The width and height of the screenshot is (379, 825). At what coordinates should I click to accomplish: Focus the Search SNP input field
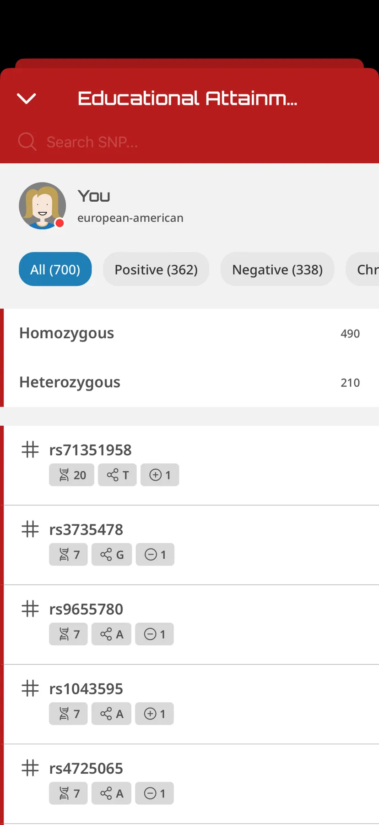click(189, 142)
